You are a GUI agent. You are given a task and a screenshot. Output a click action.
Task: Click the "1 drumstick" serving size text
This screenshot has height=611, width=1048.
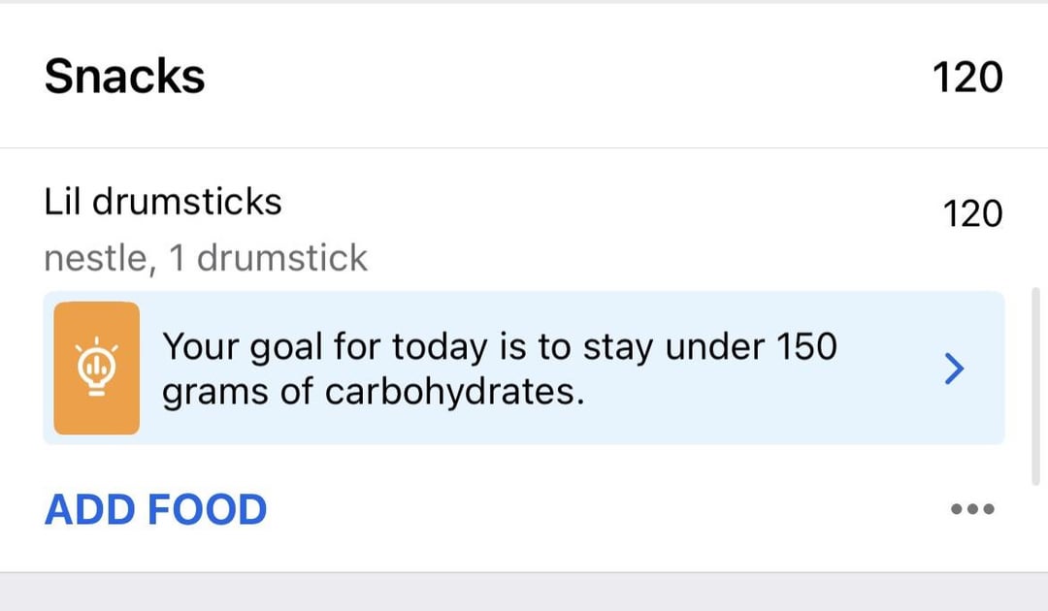(x=269, y=258)
